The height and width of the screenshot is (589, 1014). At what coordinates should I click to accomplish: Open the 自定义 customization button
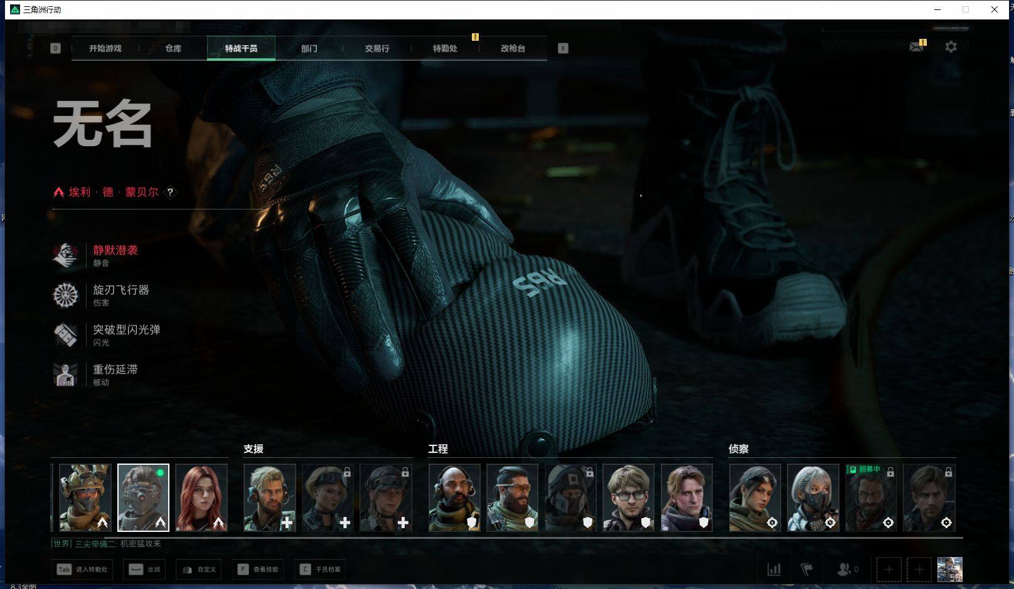199,570
